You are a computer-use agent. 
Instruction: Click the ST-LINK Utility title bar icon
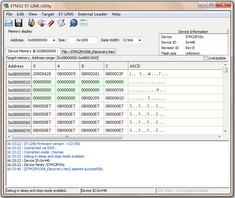click(x=6, y=6)
